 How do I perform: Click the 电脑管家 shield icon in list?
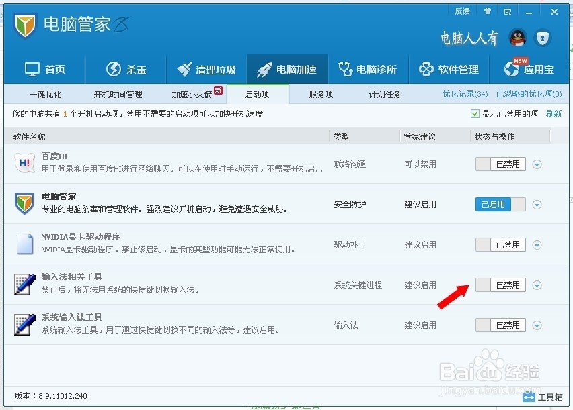tap(24, 203)
